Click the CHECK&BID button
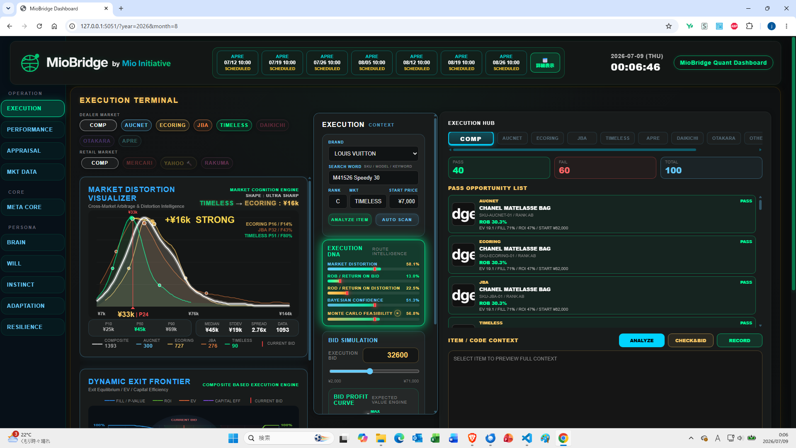Viewport: 796px width, 448px height. 691,341
